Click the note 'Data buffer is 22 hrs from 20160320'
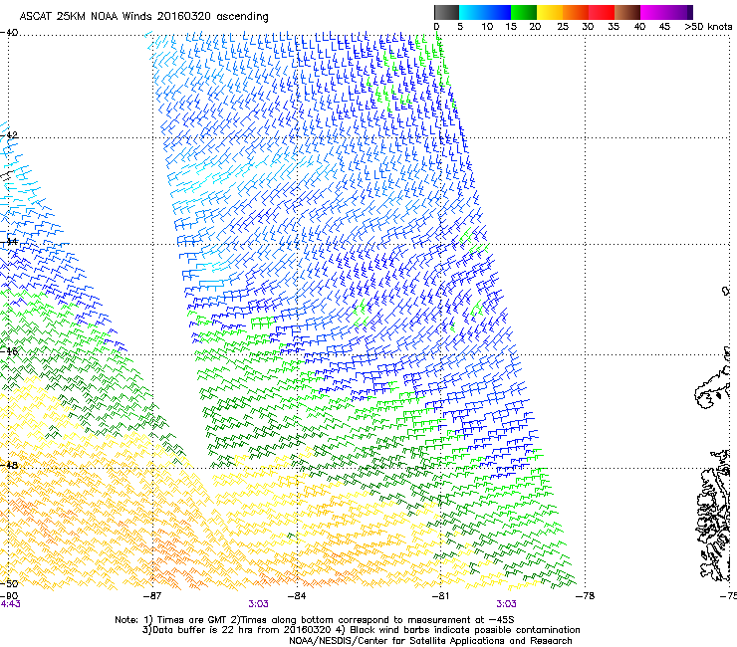 coord(242,630)
